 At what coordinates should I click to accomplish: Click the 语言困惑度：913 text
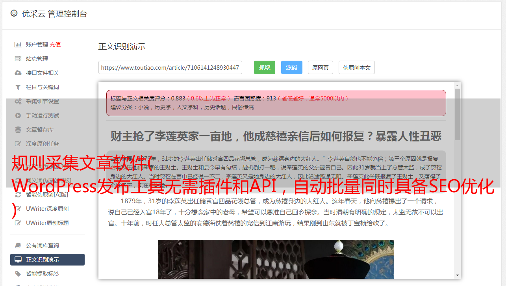pos(255,98)
